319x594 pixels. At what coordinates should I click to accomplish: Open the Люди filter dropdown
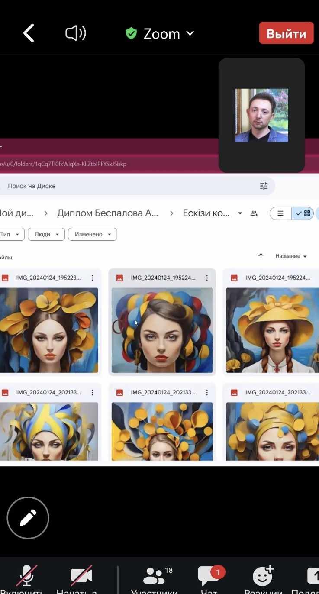(46, 234)
